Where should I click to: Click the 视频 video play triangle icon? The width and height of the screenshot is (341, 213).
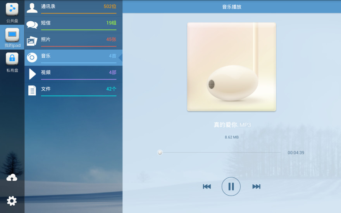coord(32,74)
